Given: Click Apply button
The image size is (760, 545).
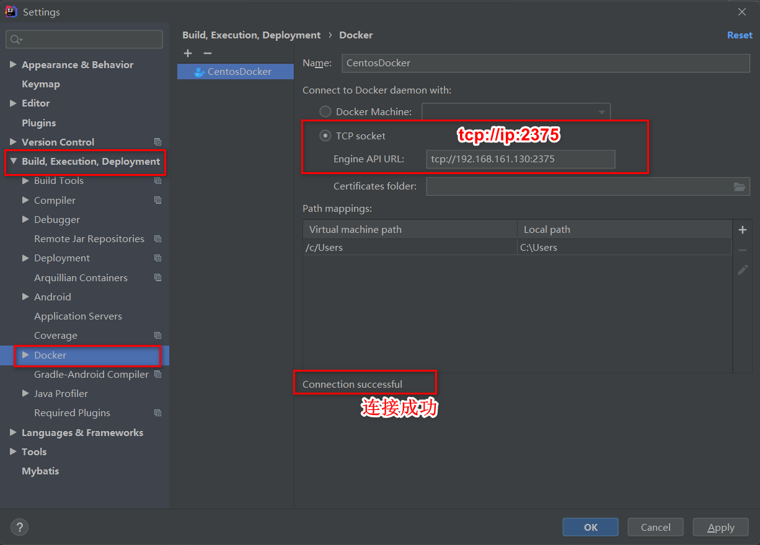Looking at the screenshot, I should pos(721,527).
